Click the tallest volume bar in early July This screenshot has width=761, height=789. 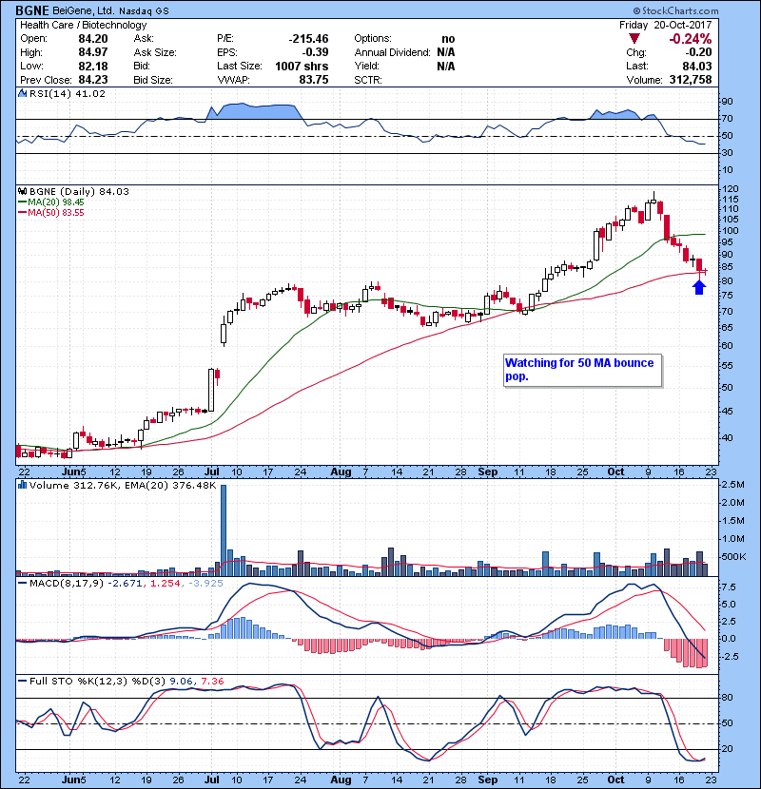coord(224,530)
